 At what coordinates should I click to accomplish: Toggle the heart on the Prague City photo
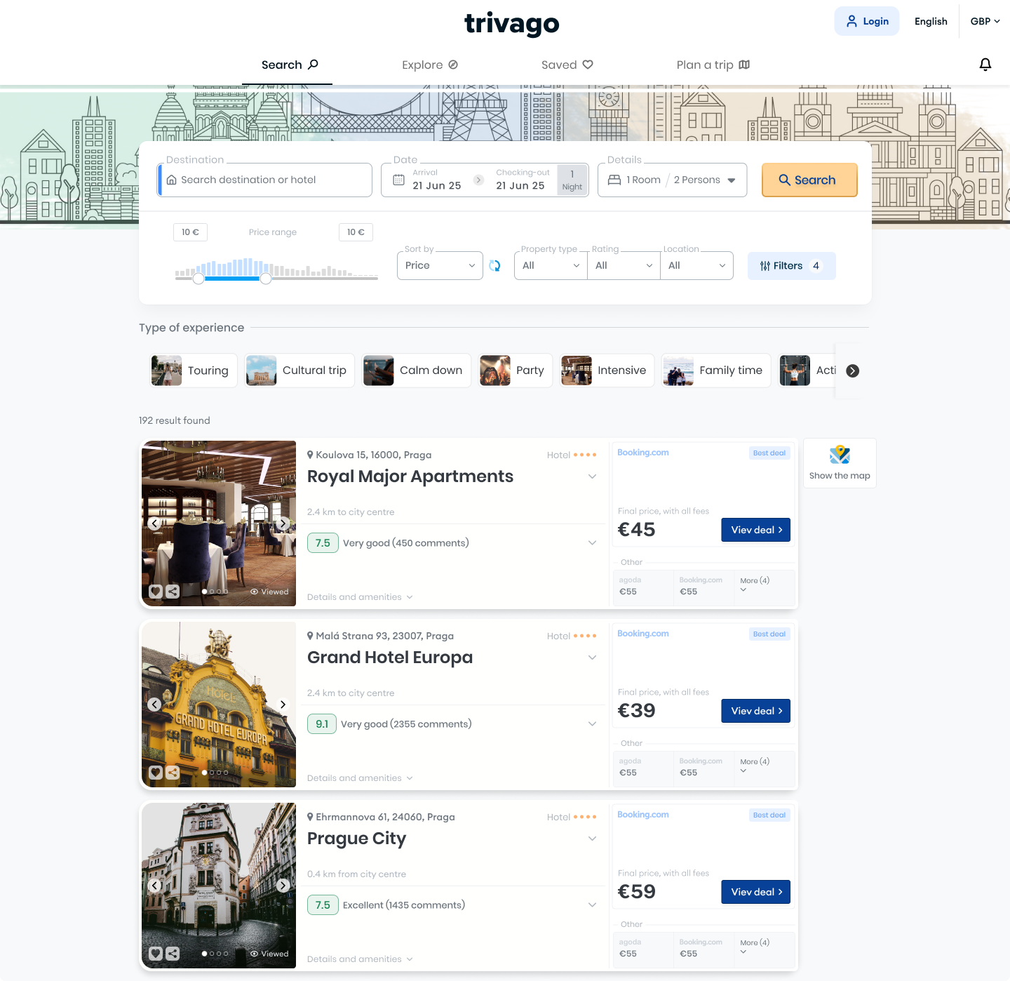156,954
